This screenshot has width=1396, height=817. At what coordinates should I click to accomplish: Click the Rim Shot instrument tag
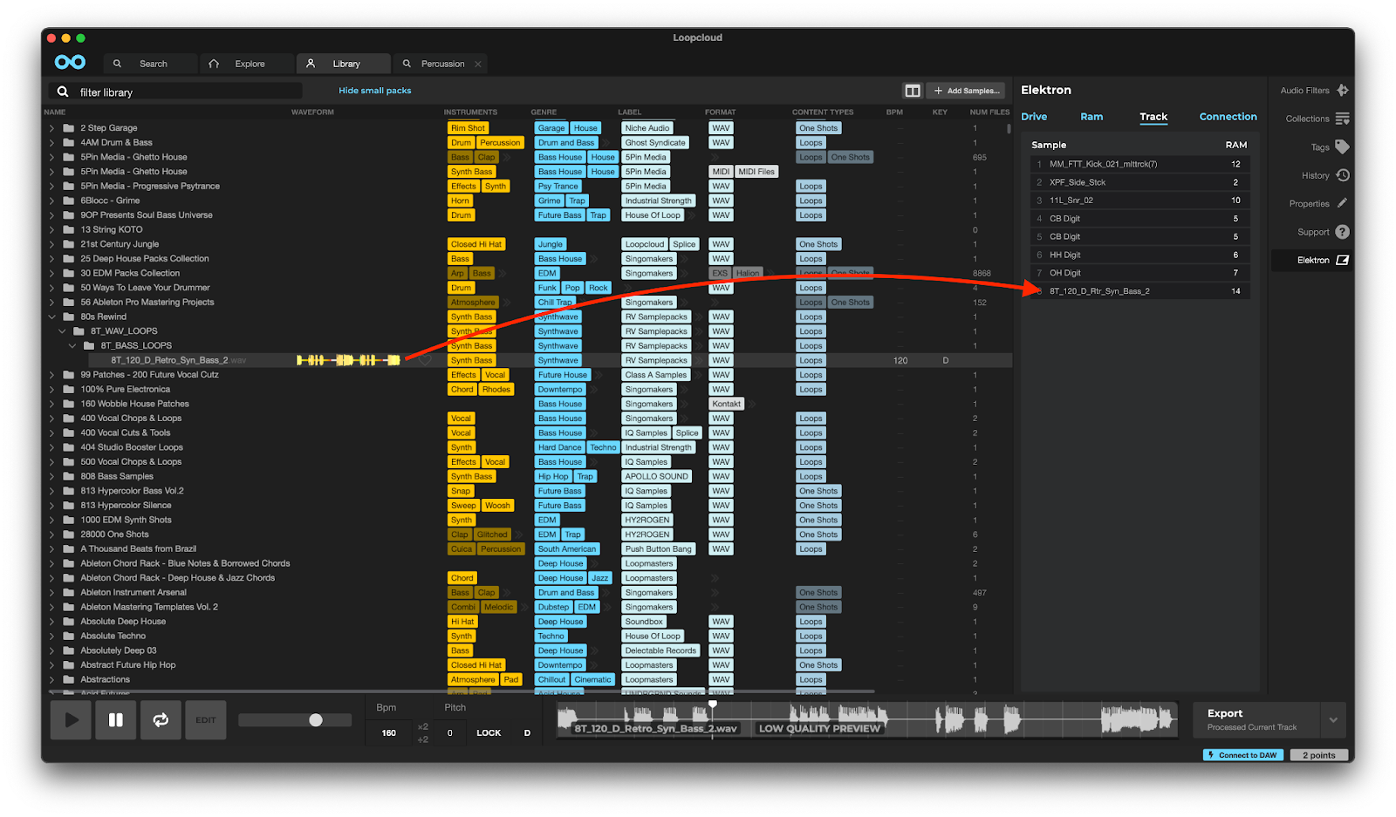(469, 128)
